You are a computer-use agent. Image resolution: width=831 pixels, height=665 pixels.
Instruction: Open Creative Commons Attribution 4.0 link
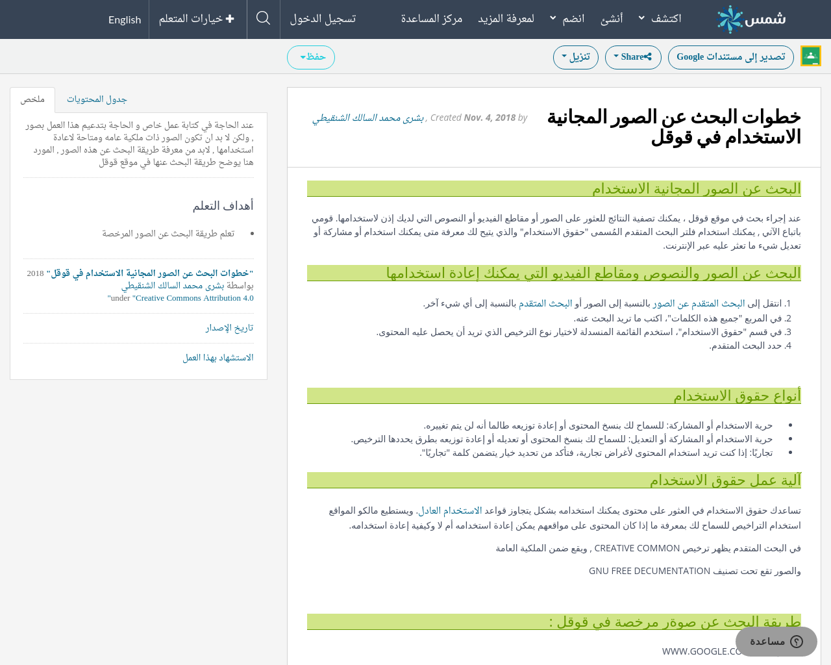pyautogui.click(x=193, y=298)
